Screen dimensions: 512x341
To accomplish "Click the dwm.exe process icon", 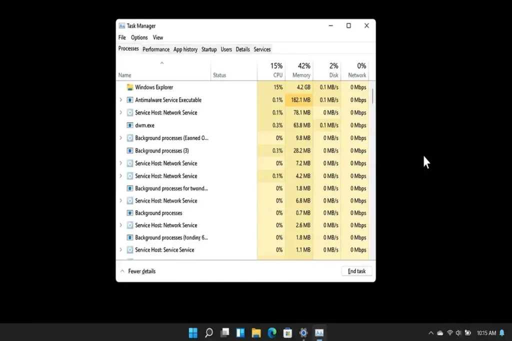I will [129, 125].
